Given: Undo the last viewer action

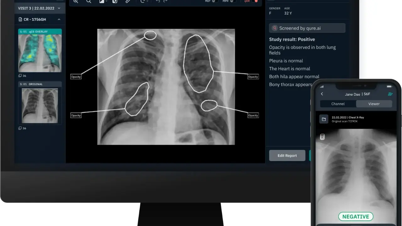Looking at the screenshot, I should pyautogui.click(x=158, y=2).
